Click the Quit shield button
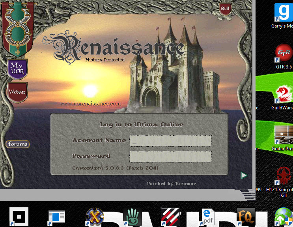Screen dimensions: 293x227 click(x=225, y=9)
